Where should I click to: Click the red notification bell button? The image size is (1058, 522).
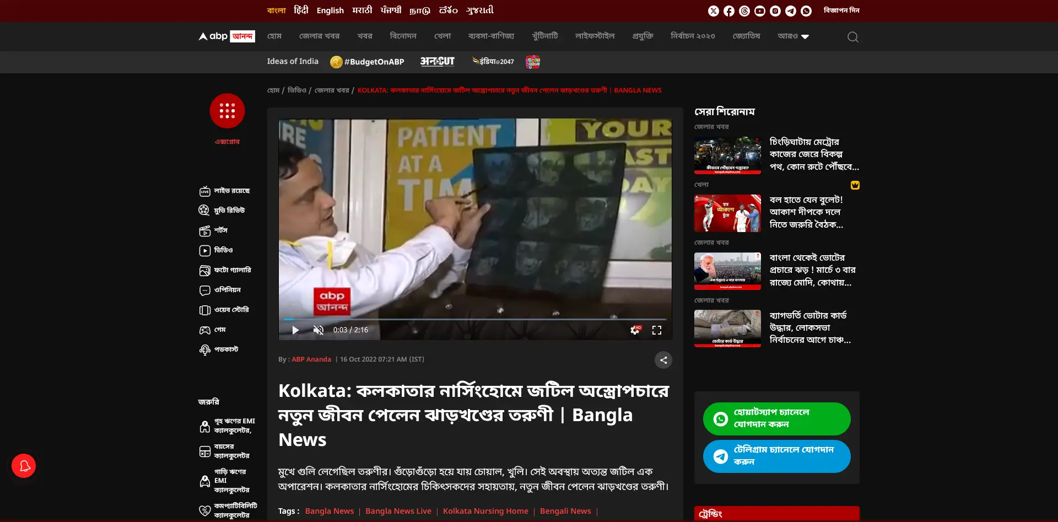tap(24, 466)
